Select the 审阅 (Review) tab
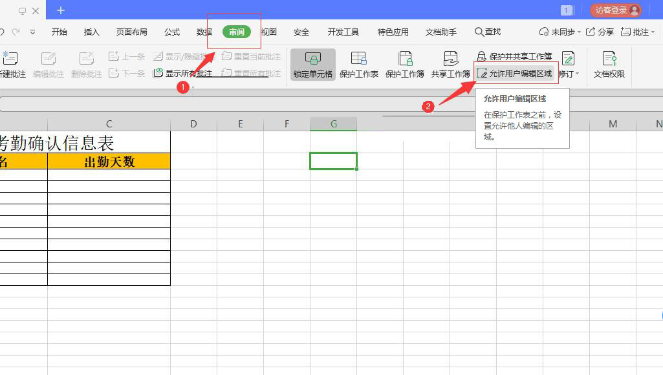Image resolution: width=663 pixels, height=375 pixels. [237, 32]
